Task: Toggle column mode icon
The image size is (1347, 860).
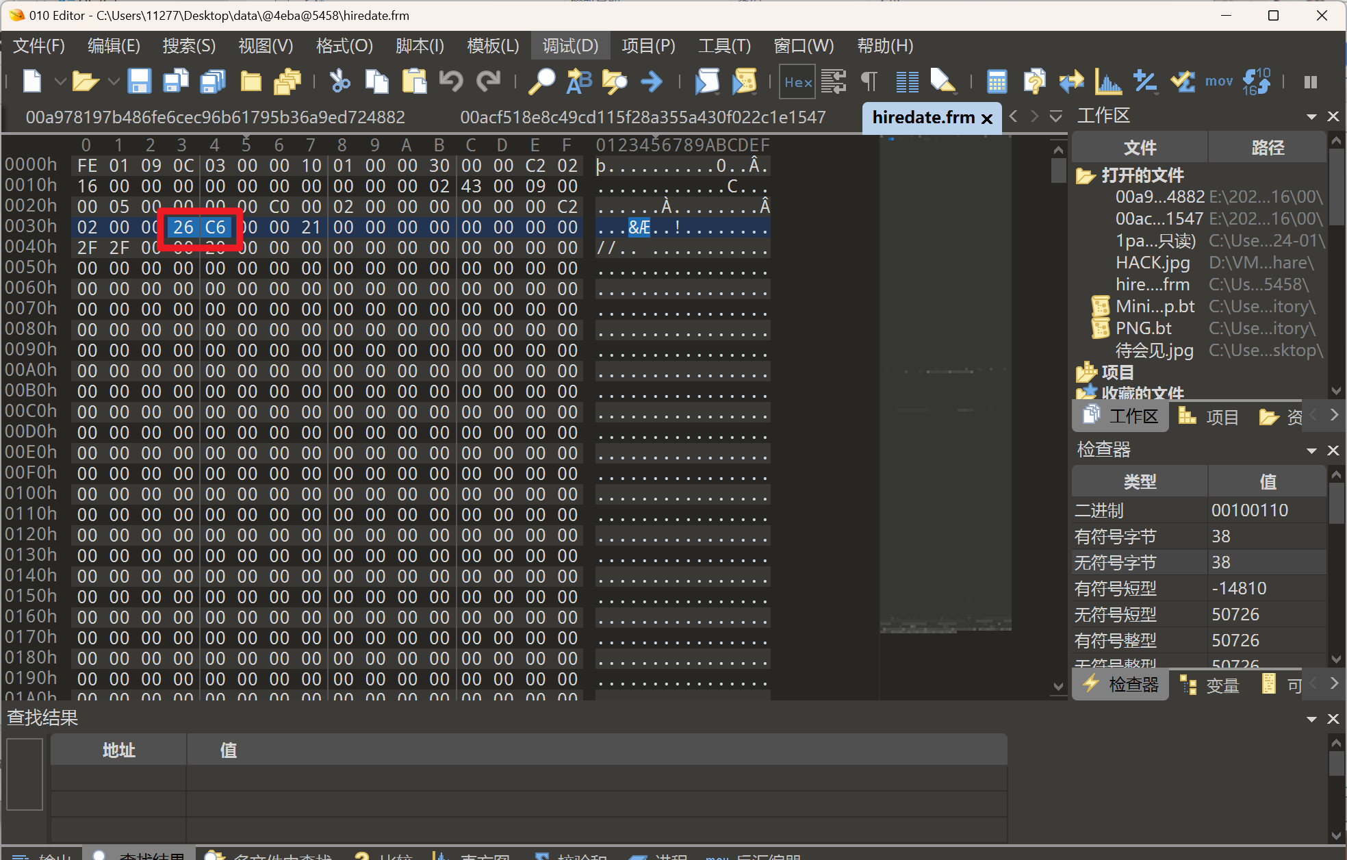Action: (x=907, y=82)
